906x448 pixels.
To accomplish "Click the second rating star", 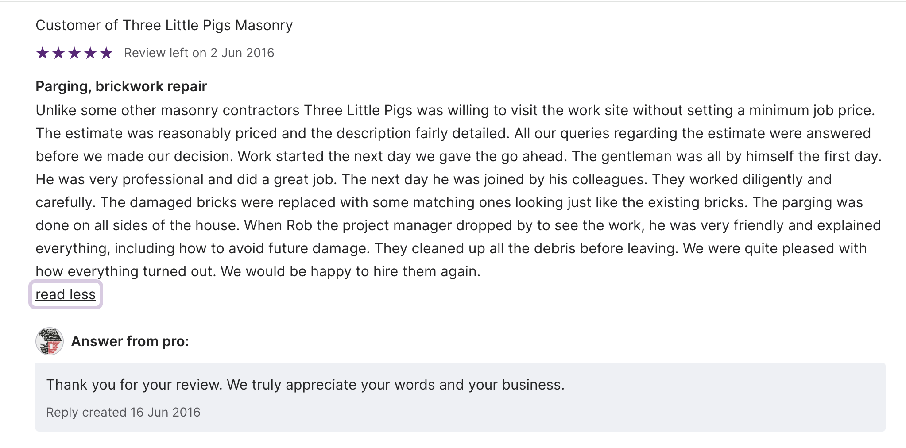I will pos(58,53).
